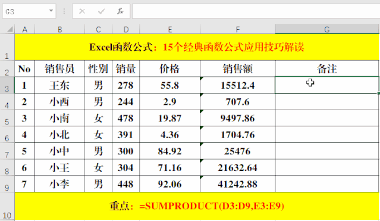This screenshot has height=221, width=380.
Task: Select column G header
Action: tap(327, 29)
